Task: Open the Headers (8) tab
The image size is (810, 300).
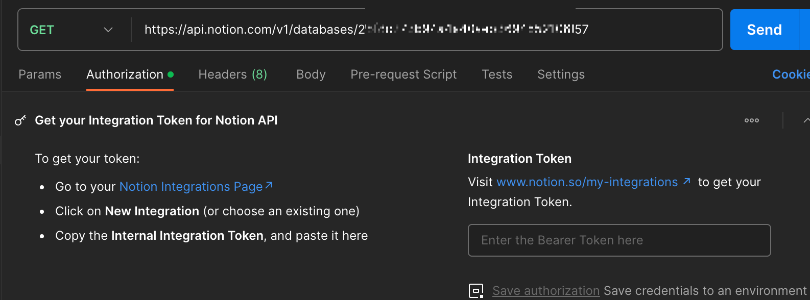Action: tap(233, 74)
